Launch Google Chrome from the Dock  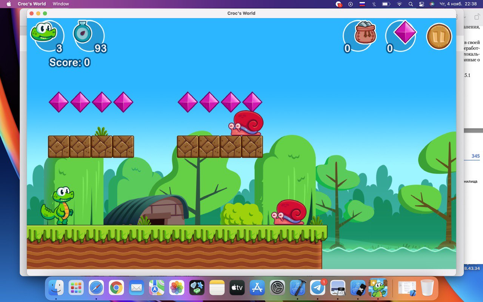[116, 288]
